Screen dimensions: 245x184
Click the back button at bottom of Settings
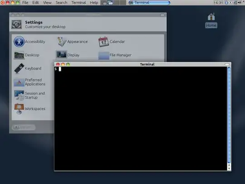tap(24, 127)
